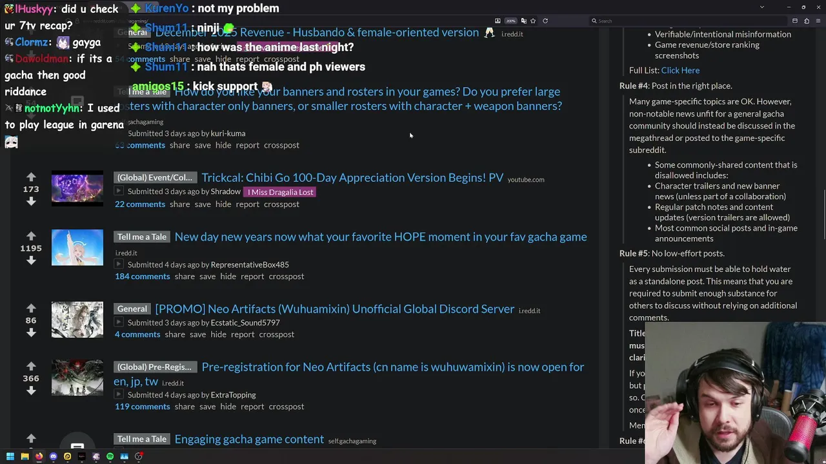The height and width of the screenshot is (464, 826).
Task: Bookmark this page with star icon
Action: coord(533,21)
